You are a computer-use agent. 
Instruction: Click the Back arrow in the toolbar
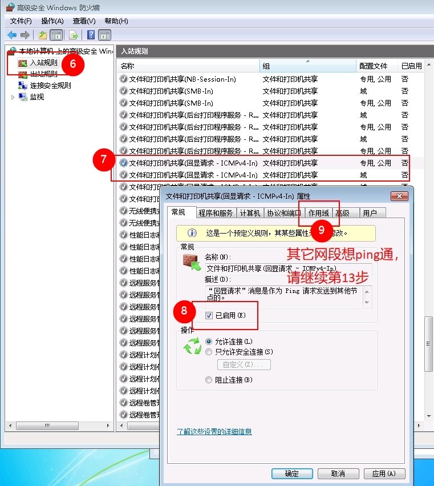(x=11, y=35)
